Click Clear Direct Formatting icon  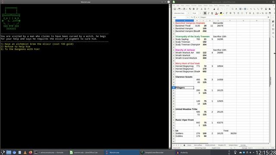(x=218, y=9)
